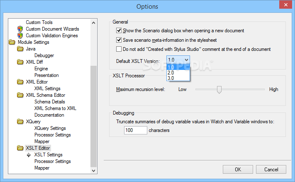Enable Do not add Created with Stylus Studio comment
The height and width of the screenshot is (182, 295).
point(119,49)
